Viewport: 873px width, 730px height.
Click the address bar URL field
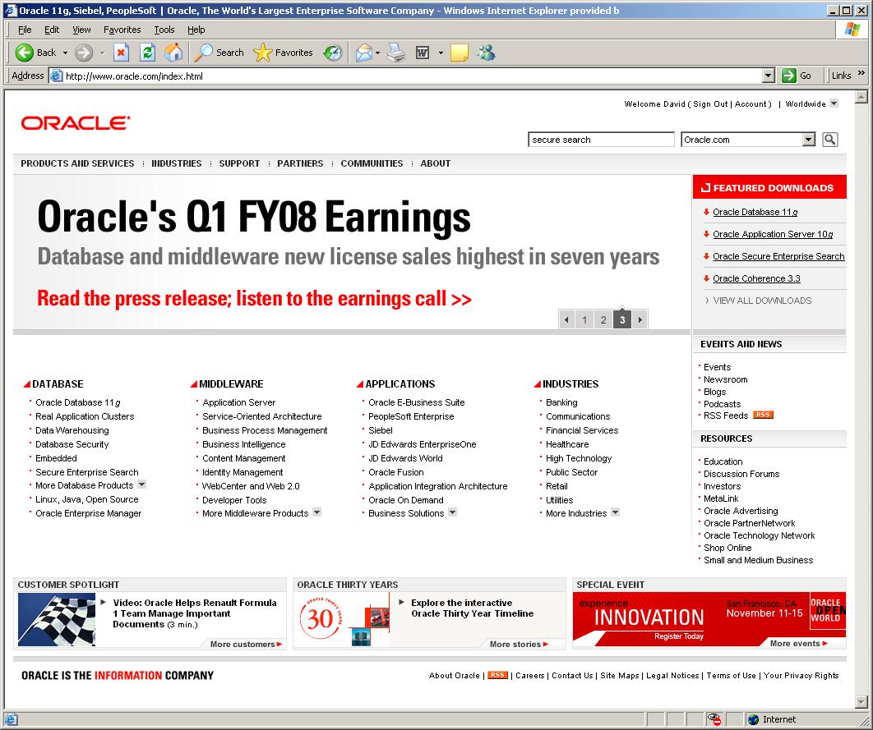point(412,76)
